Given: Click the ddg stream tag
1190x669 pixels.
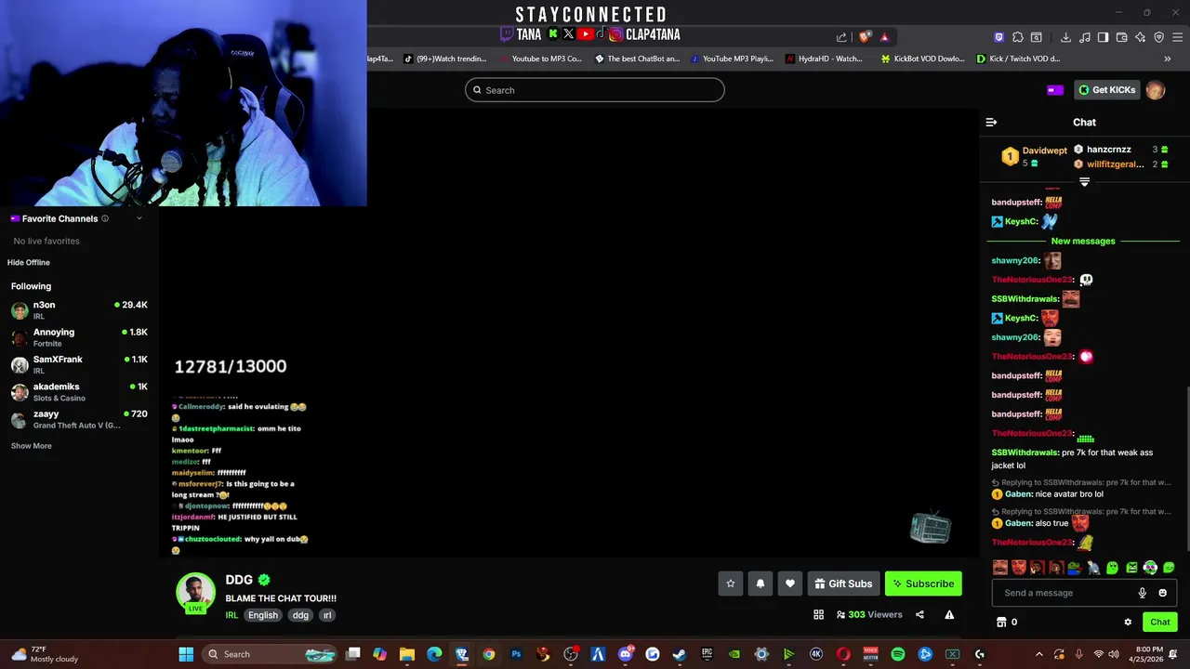Looking at the screenshot, I should pos(300,615).
